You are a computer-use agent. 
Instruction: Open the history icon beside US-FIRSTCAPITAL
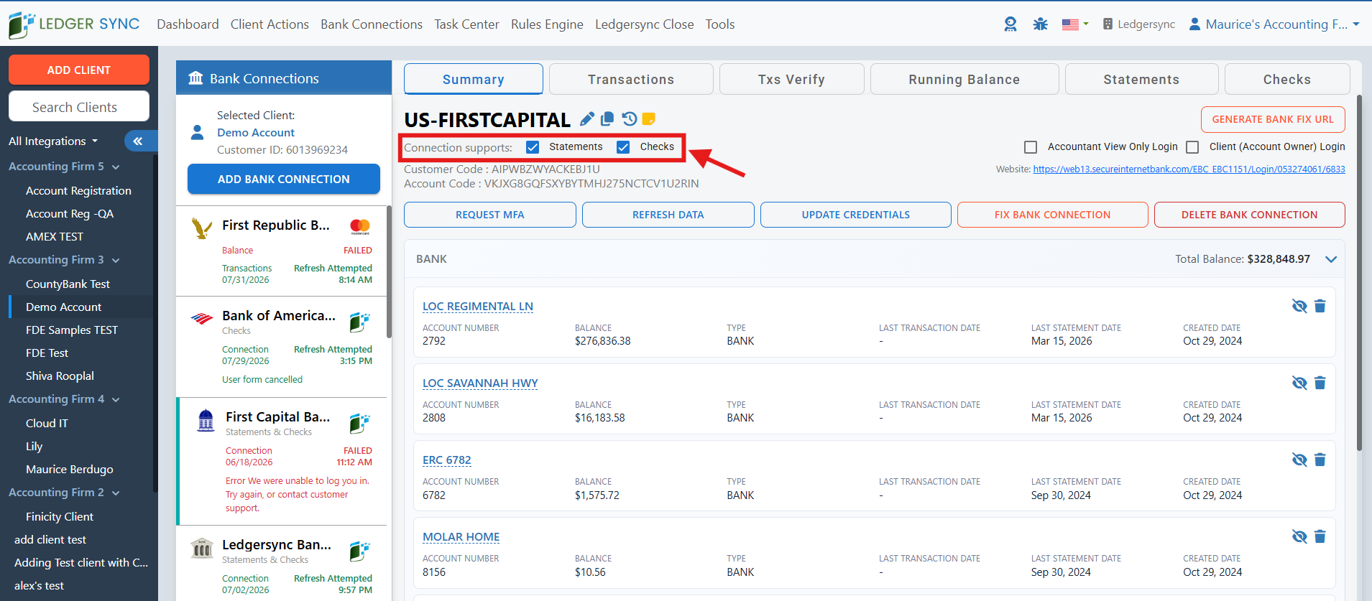629,119
